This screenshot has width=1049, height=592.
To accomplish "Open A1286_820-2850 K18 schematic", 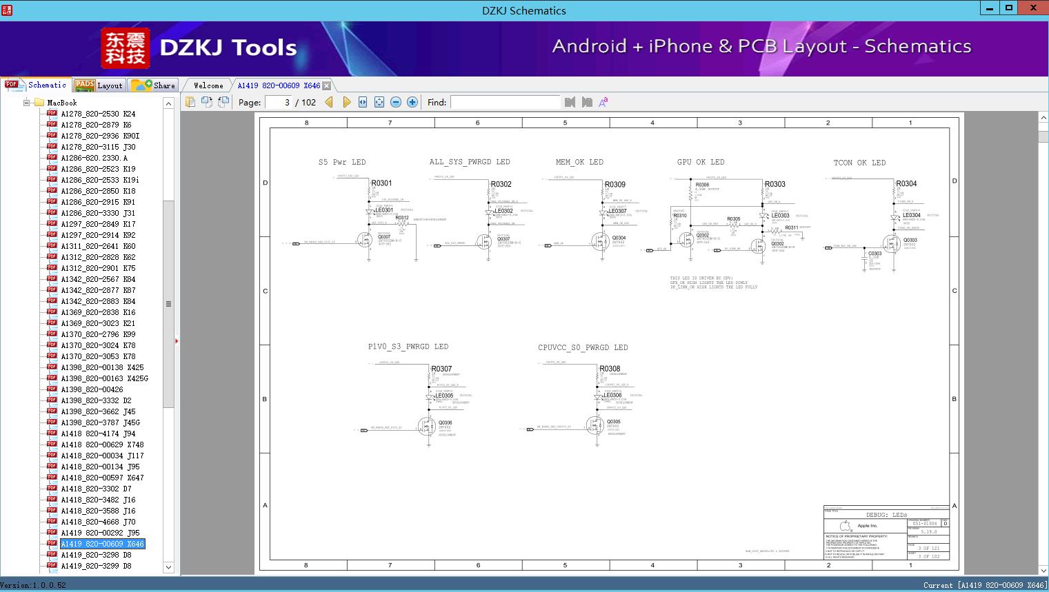I will [x=98, y=191].
